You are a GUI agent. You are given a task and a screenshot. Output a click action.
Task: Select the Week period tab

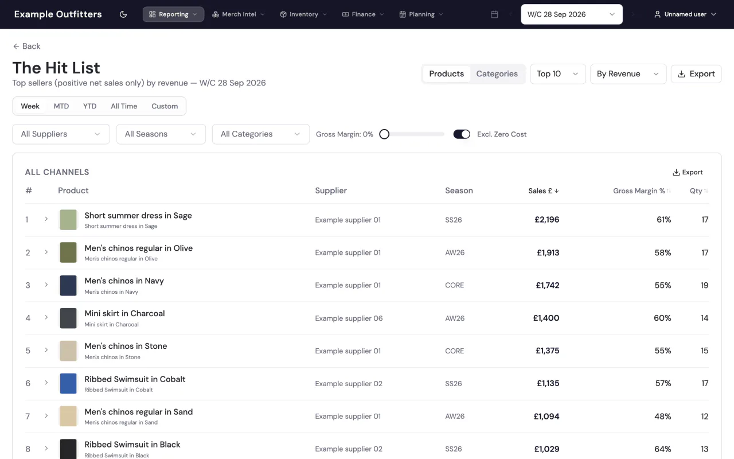(x=30, y=106)
